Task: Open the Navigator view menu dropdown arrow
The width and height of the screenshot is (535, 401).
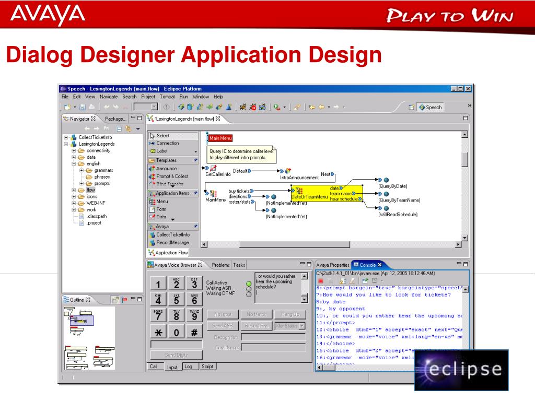Action: [138, 129]
